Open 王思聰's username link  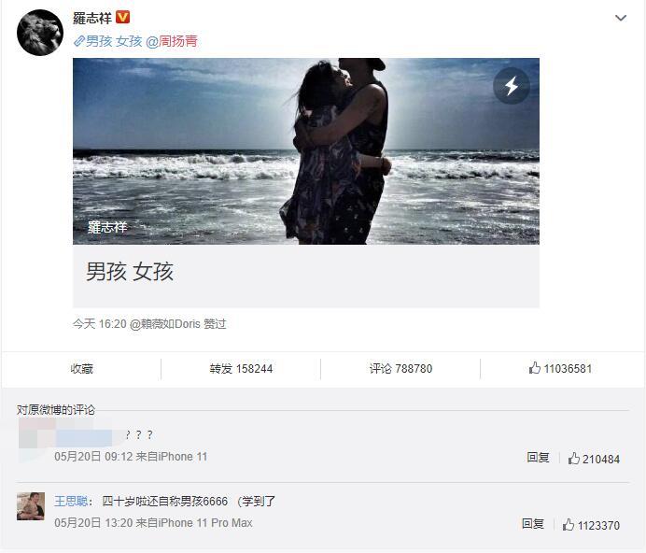point(71,501)
